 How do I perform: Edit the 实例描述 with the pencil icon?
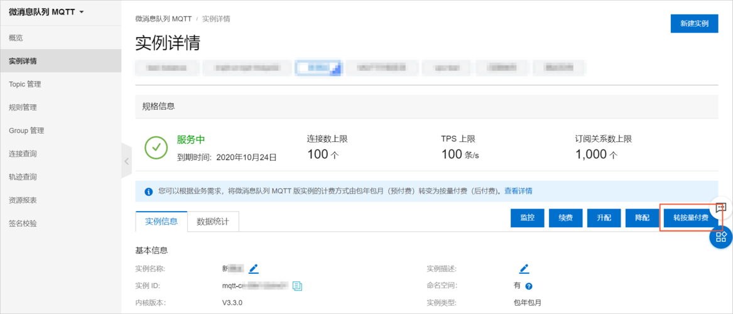(x=524, y=269)
